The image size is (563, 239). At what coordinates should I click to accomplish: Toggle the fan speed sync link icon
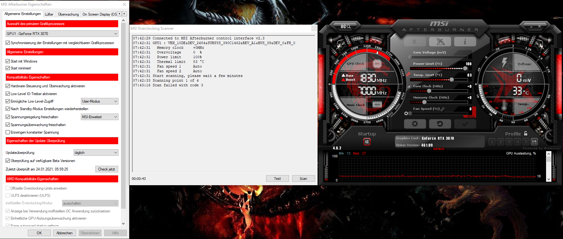click(443, 109)
